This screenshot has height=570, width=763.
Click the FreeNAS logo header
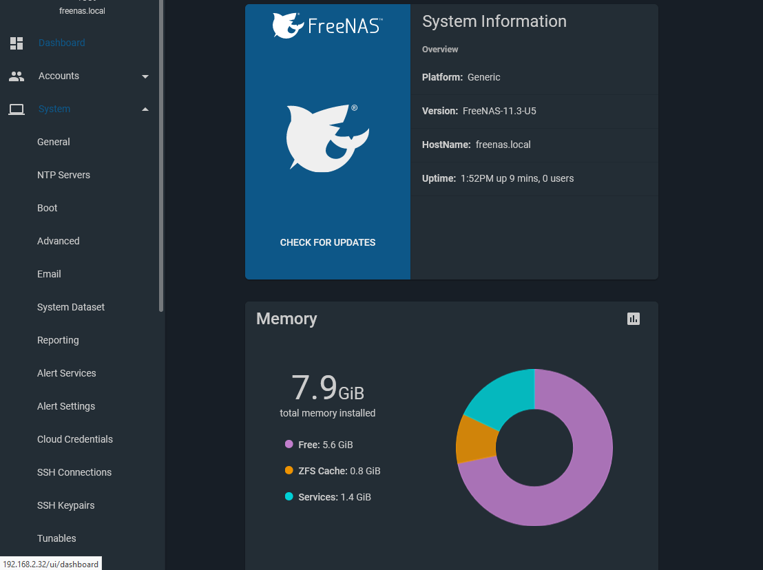[x=328, y=25]
